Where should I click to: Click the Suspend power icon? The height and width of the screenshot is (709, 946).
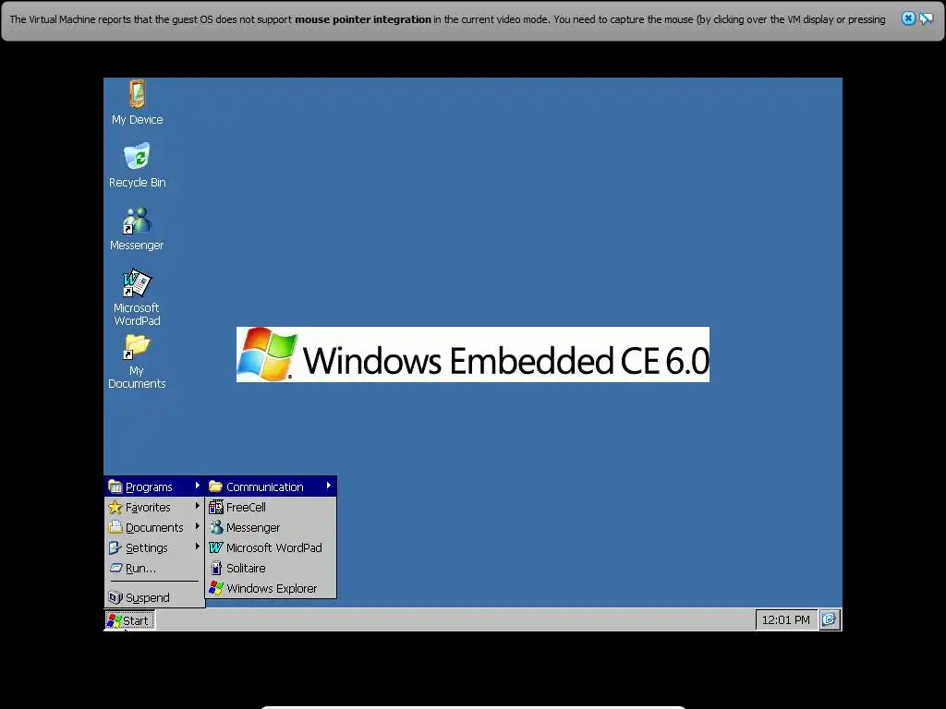click(x=115, y=597)
